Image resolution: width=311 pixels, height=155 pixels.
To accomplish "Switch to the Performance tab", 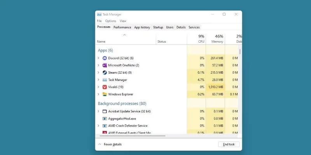I will coord(122,27).
